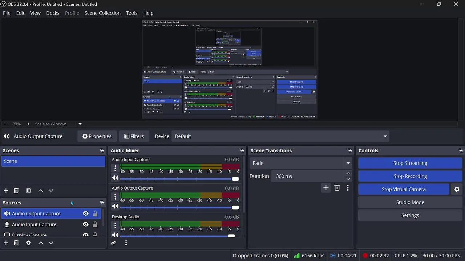Decrease transition duration stepper down
Viewport: 465px width, 261px height.
tap(348, 179)
